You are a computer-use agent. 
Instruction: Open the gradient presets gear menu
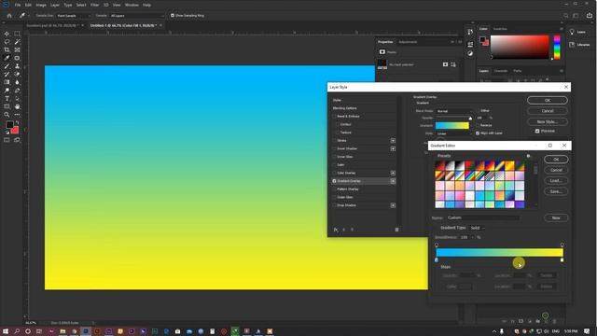528,156
